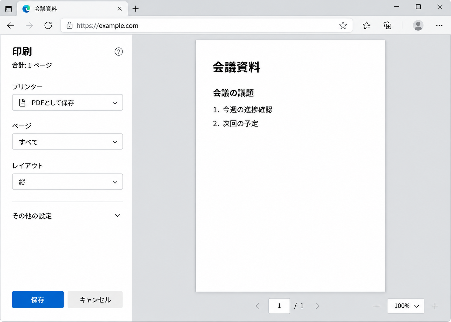The width and height of the screenshot is (451, 322).
Task: Click the 会議の議題 subheading in preview
Action: tap(233, 93)
